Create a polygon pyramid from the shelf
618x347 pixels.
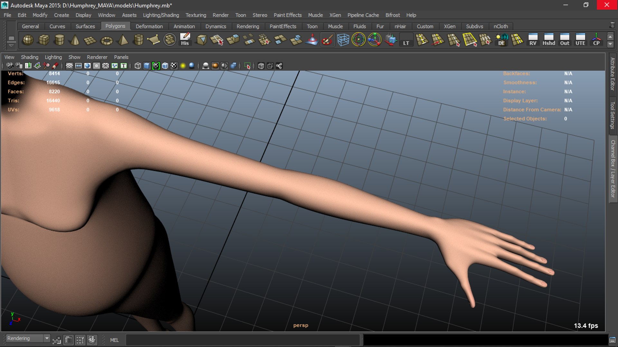(123, 40)
